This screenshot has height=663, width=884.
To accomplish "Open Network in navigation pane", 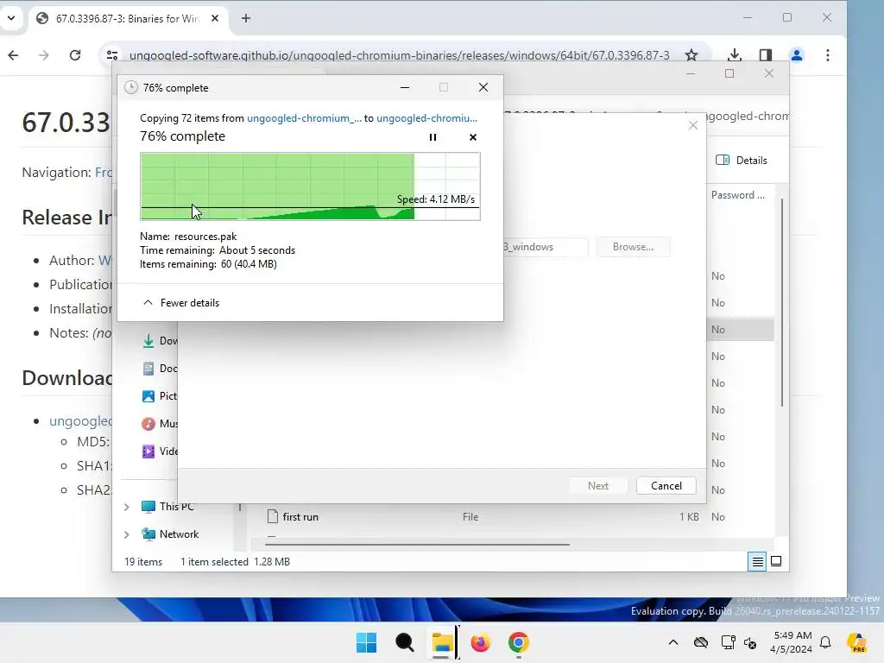I will 170,534.
